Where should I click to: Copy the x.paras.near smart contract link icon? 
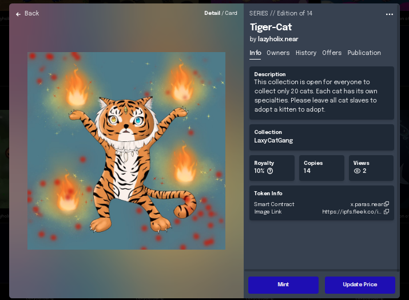click(x=387, y=204)
